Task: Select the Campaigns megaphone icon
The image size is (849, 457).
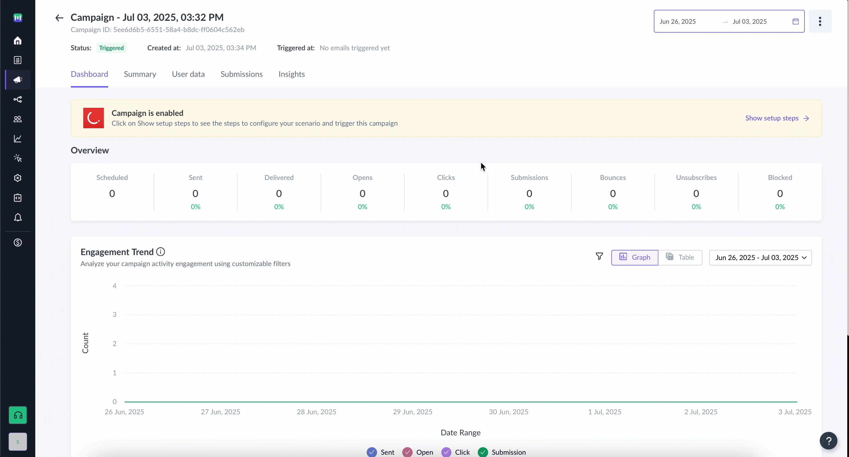Action: pyautogui.click(x=17, y=79)
